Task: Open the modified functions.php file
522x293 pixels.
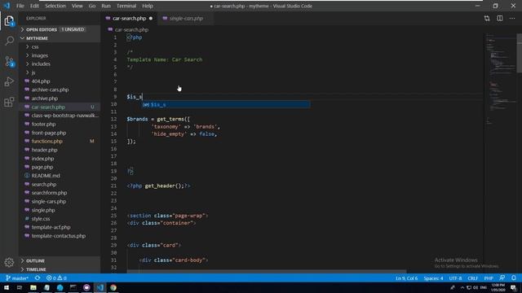Action: point(60,141)
